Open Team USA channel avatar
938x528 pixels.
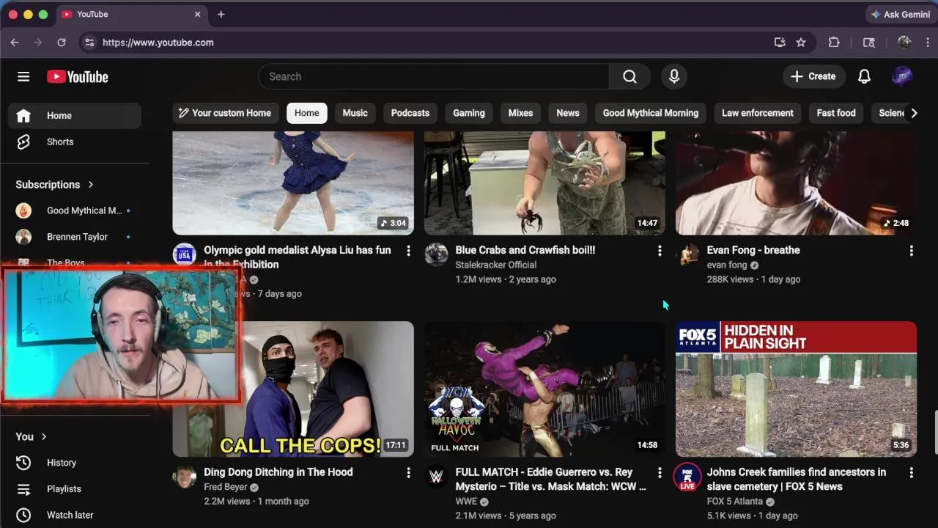click(x=185, y=254)
